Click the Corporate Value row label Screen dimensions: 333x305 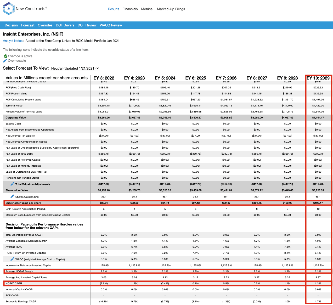click(16, 118)
